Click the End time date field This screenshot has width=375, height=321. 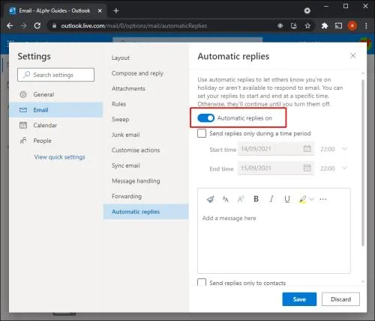[x=276, y=168]
